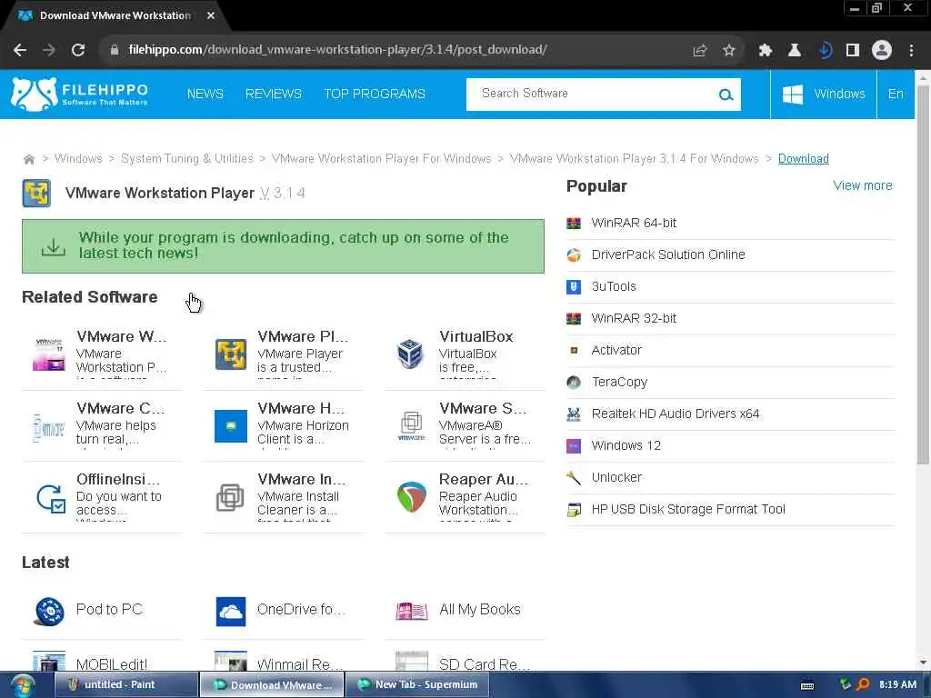Open the TOP PROGRAMS menu item
This screenshot has height=698, width=931.
[374, 94]
